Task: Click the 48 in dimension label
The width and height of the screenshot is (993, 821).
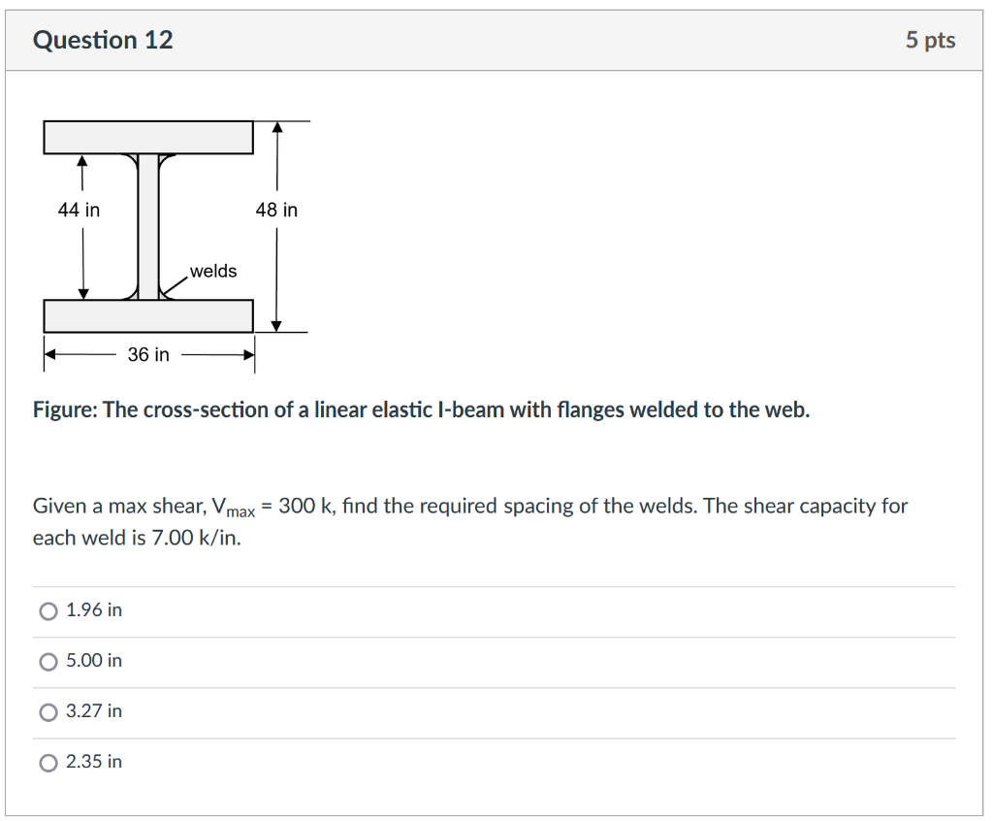Action: [277, 209]
